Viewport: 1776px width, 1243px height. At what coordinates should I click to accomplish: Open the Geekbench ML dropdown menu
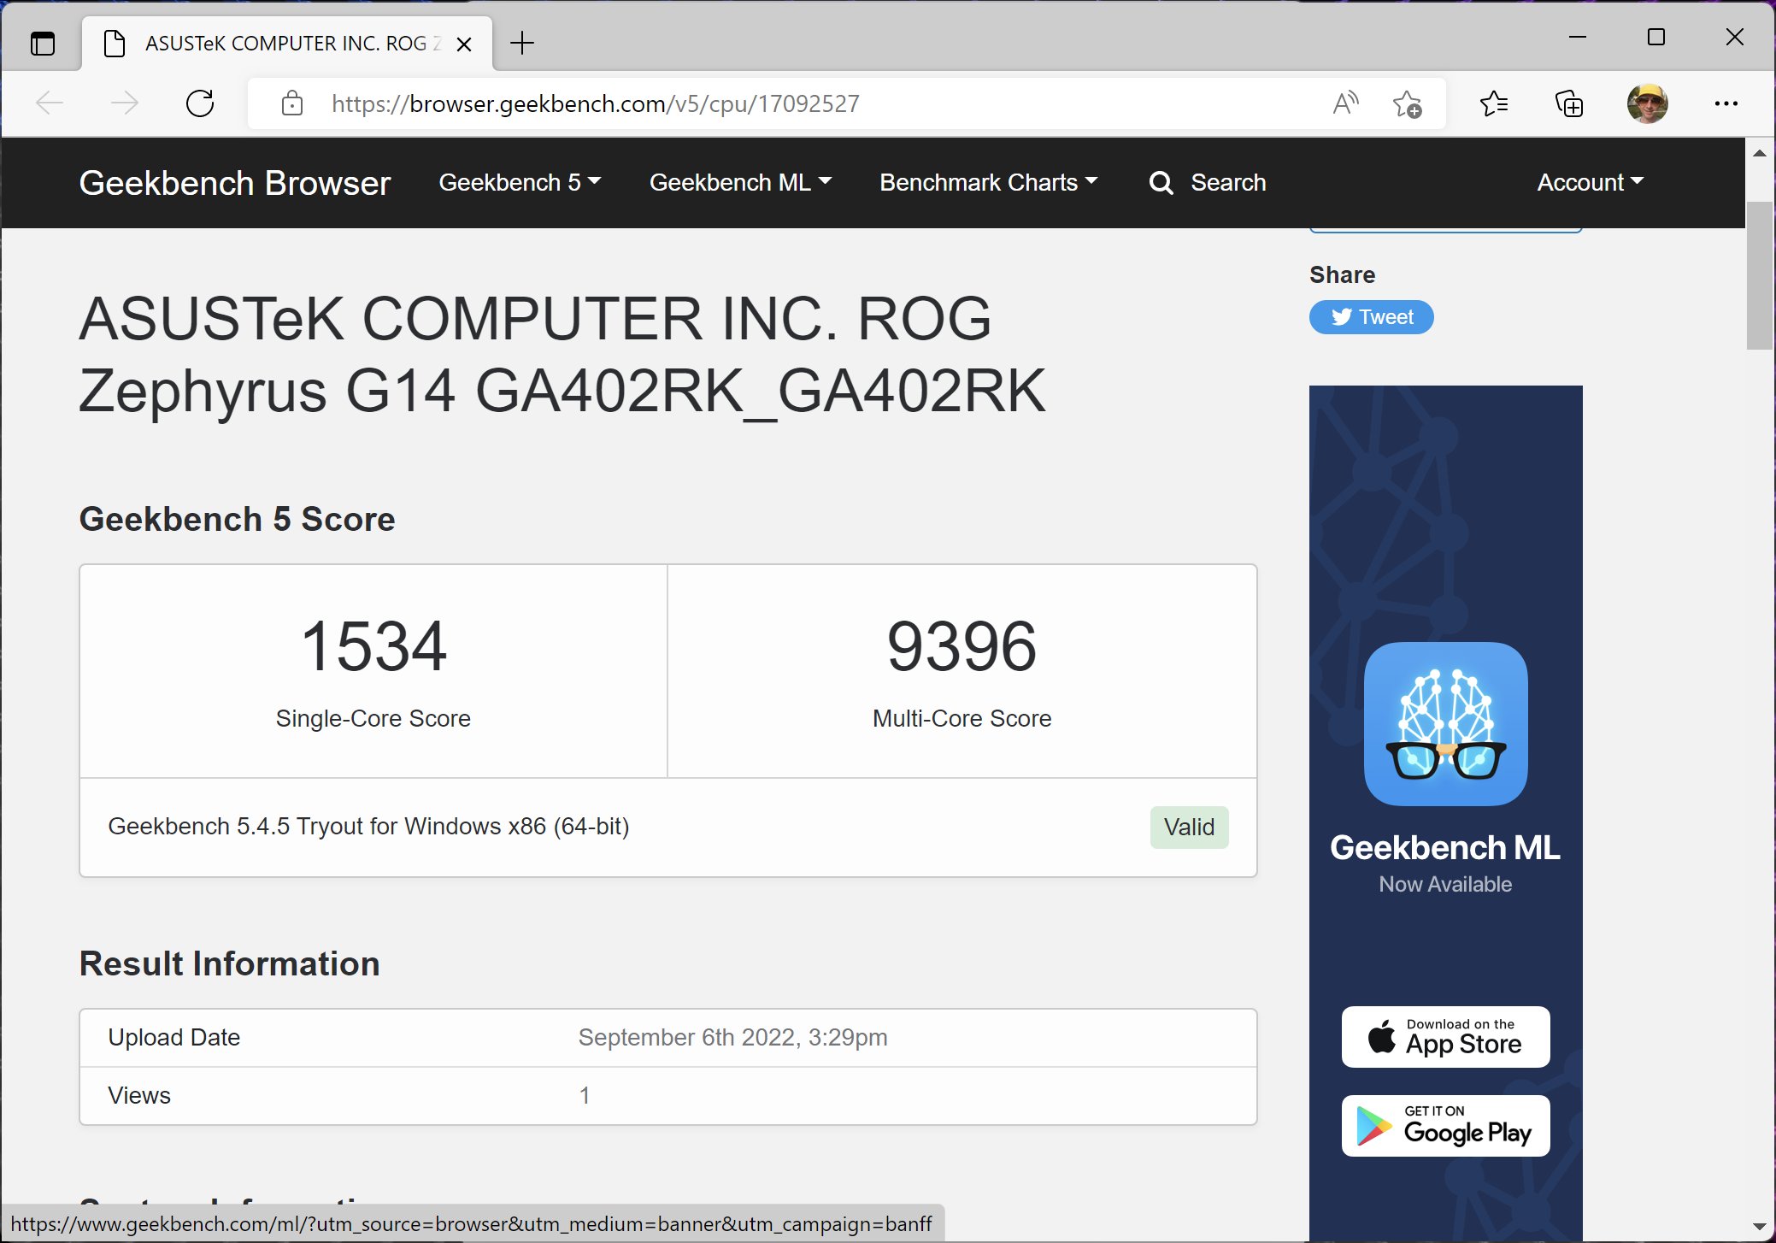[x=739, y=182]
